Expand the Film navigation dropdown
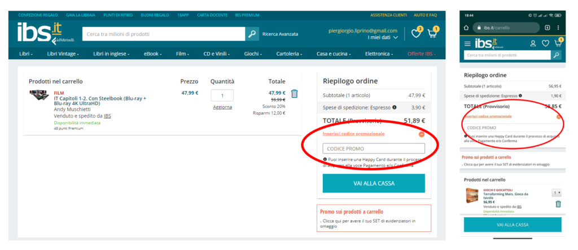Viewport: 578px width, 250px height. pyautogui.click(x=182, y=54)
